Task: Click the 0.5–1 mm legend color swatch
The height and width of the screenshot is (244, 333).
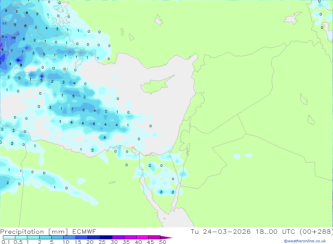Action: point(21,237)
